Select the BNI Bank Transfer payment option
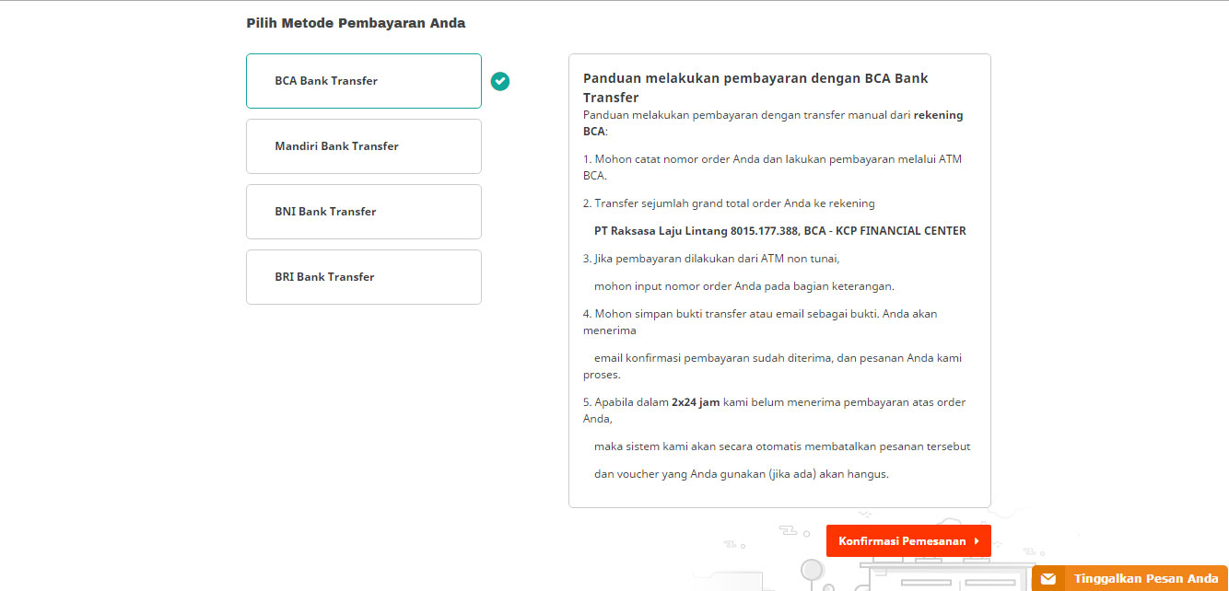The height and width of the screenshot is (591, 1229). (363, 211)
